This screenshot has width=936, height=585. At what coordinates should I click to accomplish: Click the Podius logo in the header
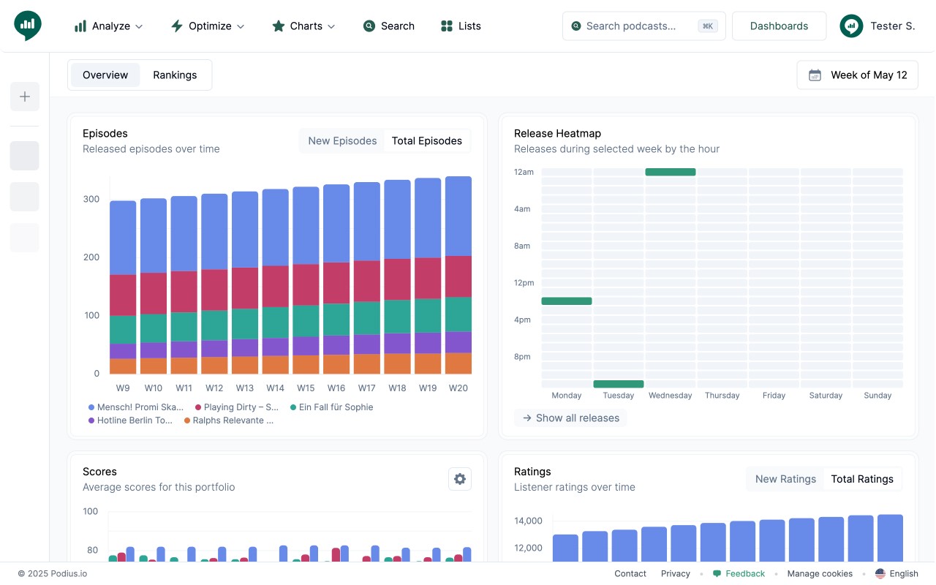[28, 26]
